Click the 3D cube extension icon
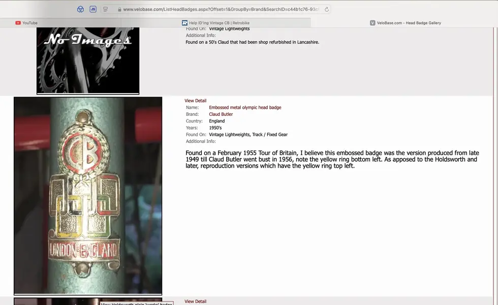The image size is (498, 305). [80, 9]
